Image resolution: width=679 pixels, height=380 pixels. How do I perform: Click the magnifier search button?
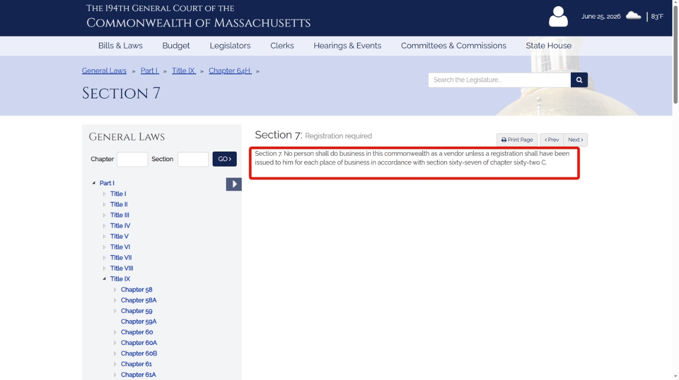tap(579, 80)
